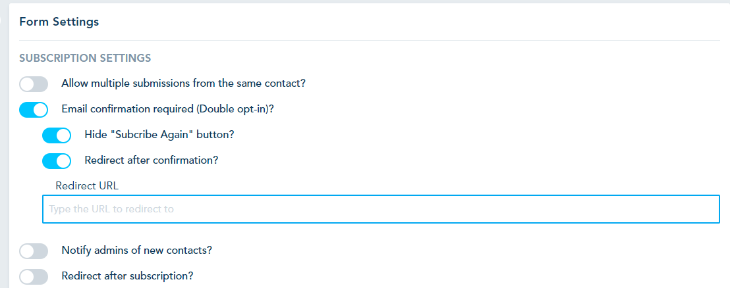Image resolution: width=730 pixels, height=288 pixels.
Task: Click "Notify admins of new contacts?" label
Action: 136,250
